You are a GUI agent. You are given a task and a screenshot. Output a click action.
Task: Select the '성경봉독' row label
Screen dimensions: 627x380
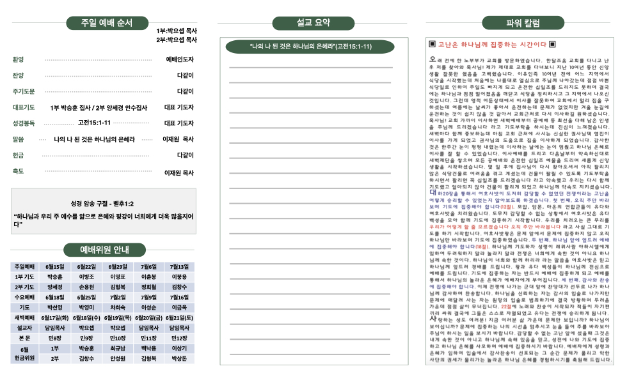[24, 123]
